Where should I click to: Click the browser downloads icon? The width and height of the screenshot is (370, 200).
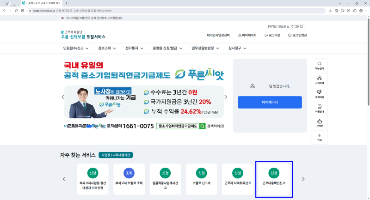click(x=330, y=11)
